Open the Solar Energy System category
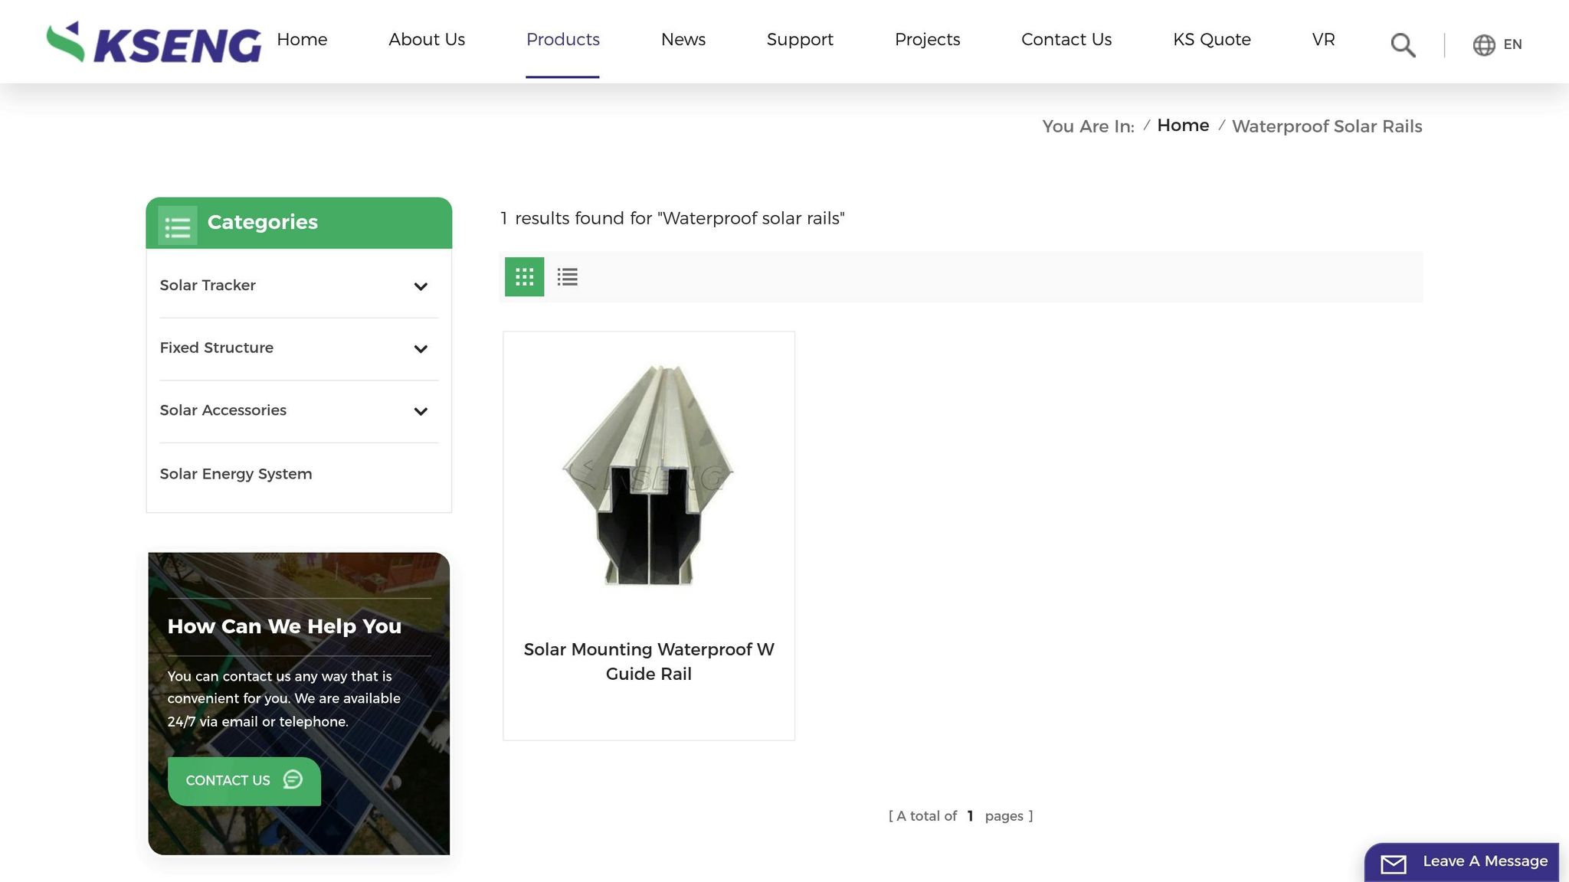Screen dimensions: 1569x882 (x=236, y=474)
